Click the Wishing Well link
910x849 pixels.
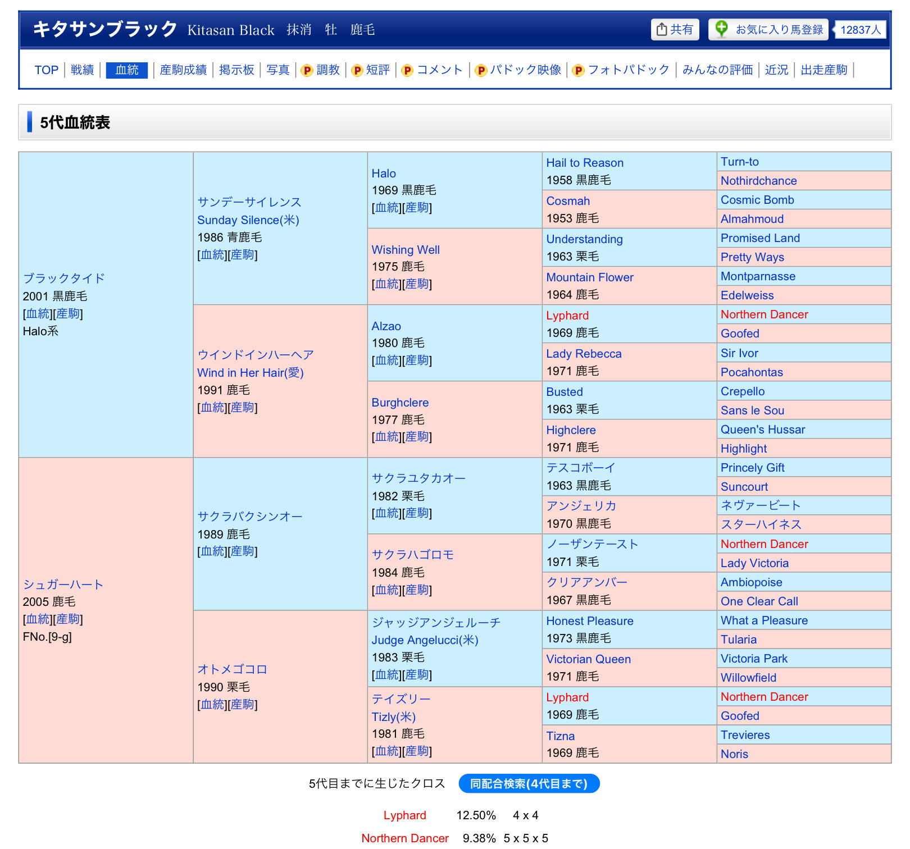point(406,250)
